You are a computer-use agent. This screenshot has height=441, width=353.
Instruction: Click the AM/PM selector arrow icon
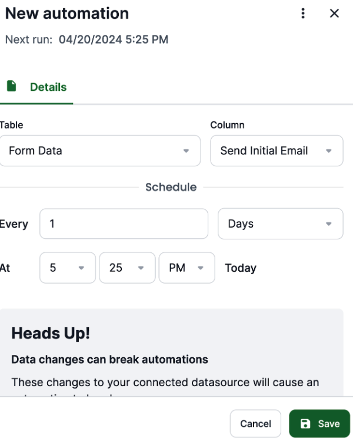201,268
